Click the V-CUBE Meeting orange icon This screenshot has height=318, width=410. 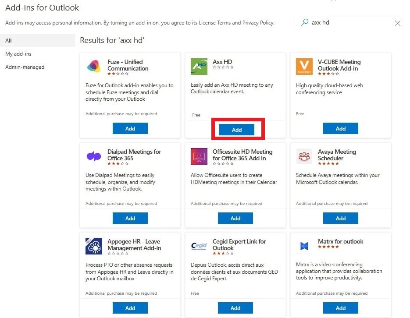(304, 66)
